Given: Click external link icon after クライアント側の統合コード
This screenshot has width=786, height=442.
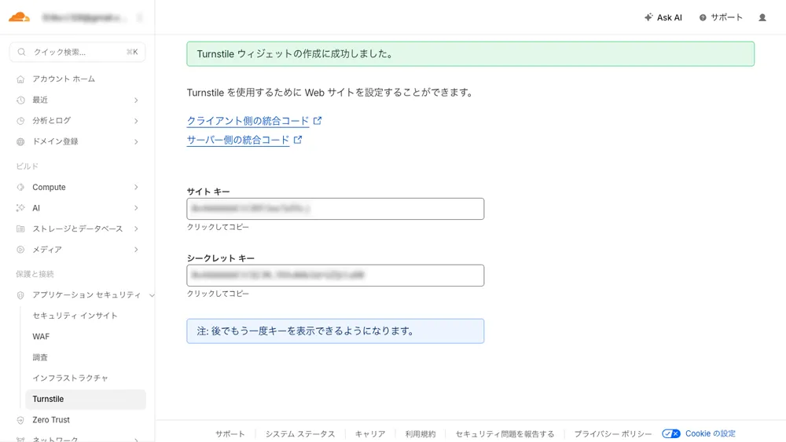Looking at the screenshot, I should click(x=318, y=121).
